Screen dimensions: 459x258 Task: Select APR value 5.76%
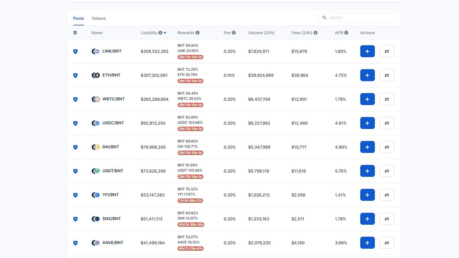point(341,171)
